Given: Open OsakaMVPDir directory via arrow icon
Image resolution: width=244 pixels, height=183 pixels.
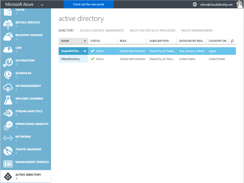Looking at the screenshot, I should coord(84,51).
